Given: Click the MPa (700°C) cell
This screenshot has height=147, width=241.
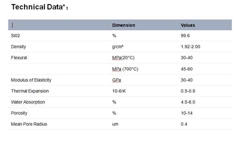Looking at the screenshot, I should click(125, 69).
